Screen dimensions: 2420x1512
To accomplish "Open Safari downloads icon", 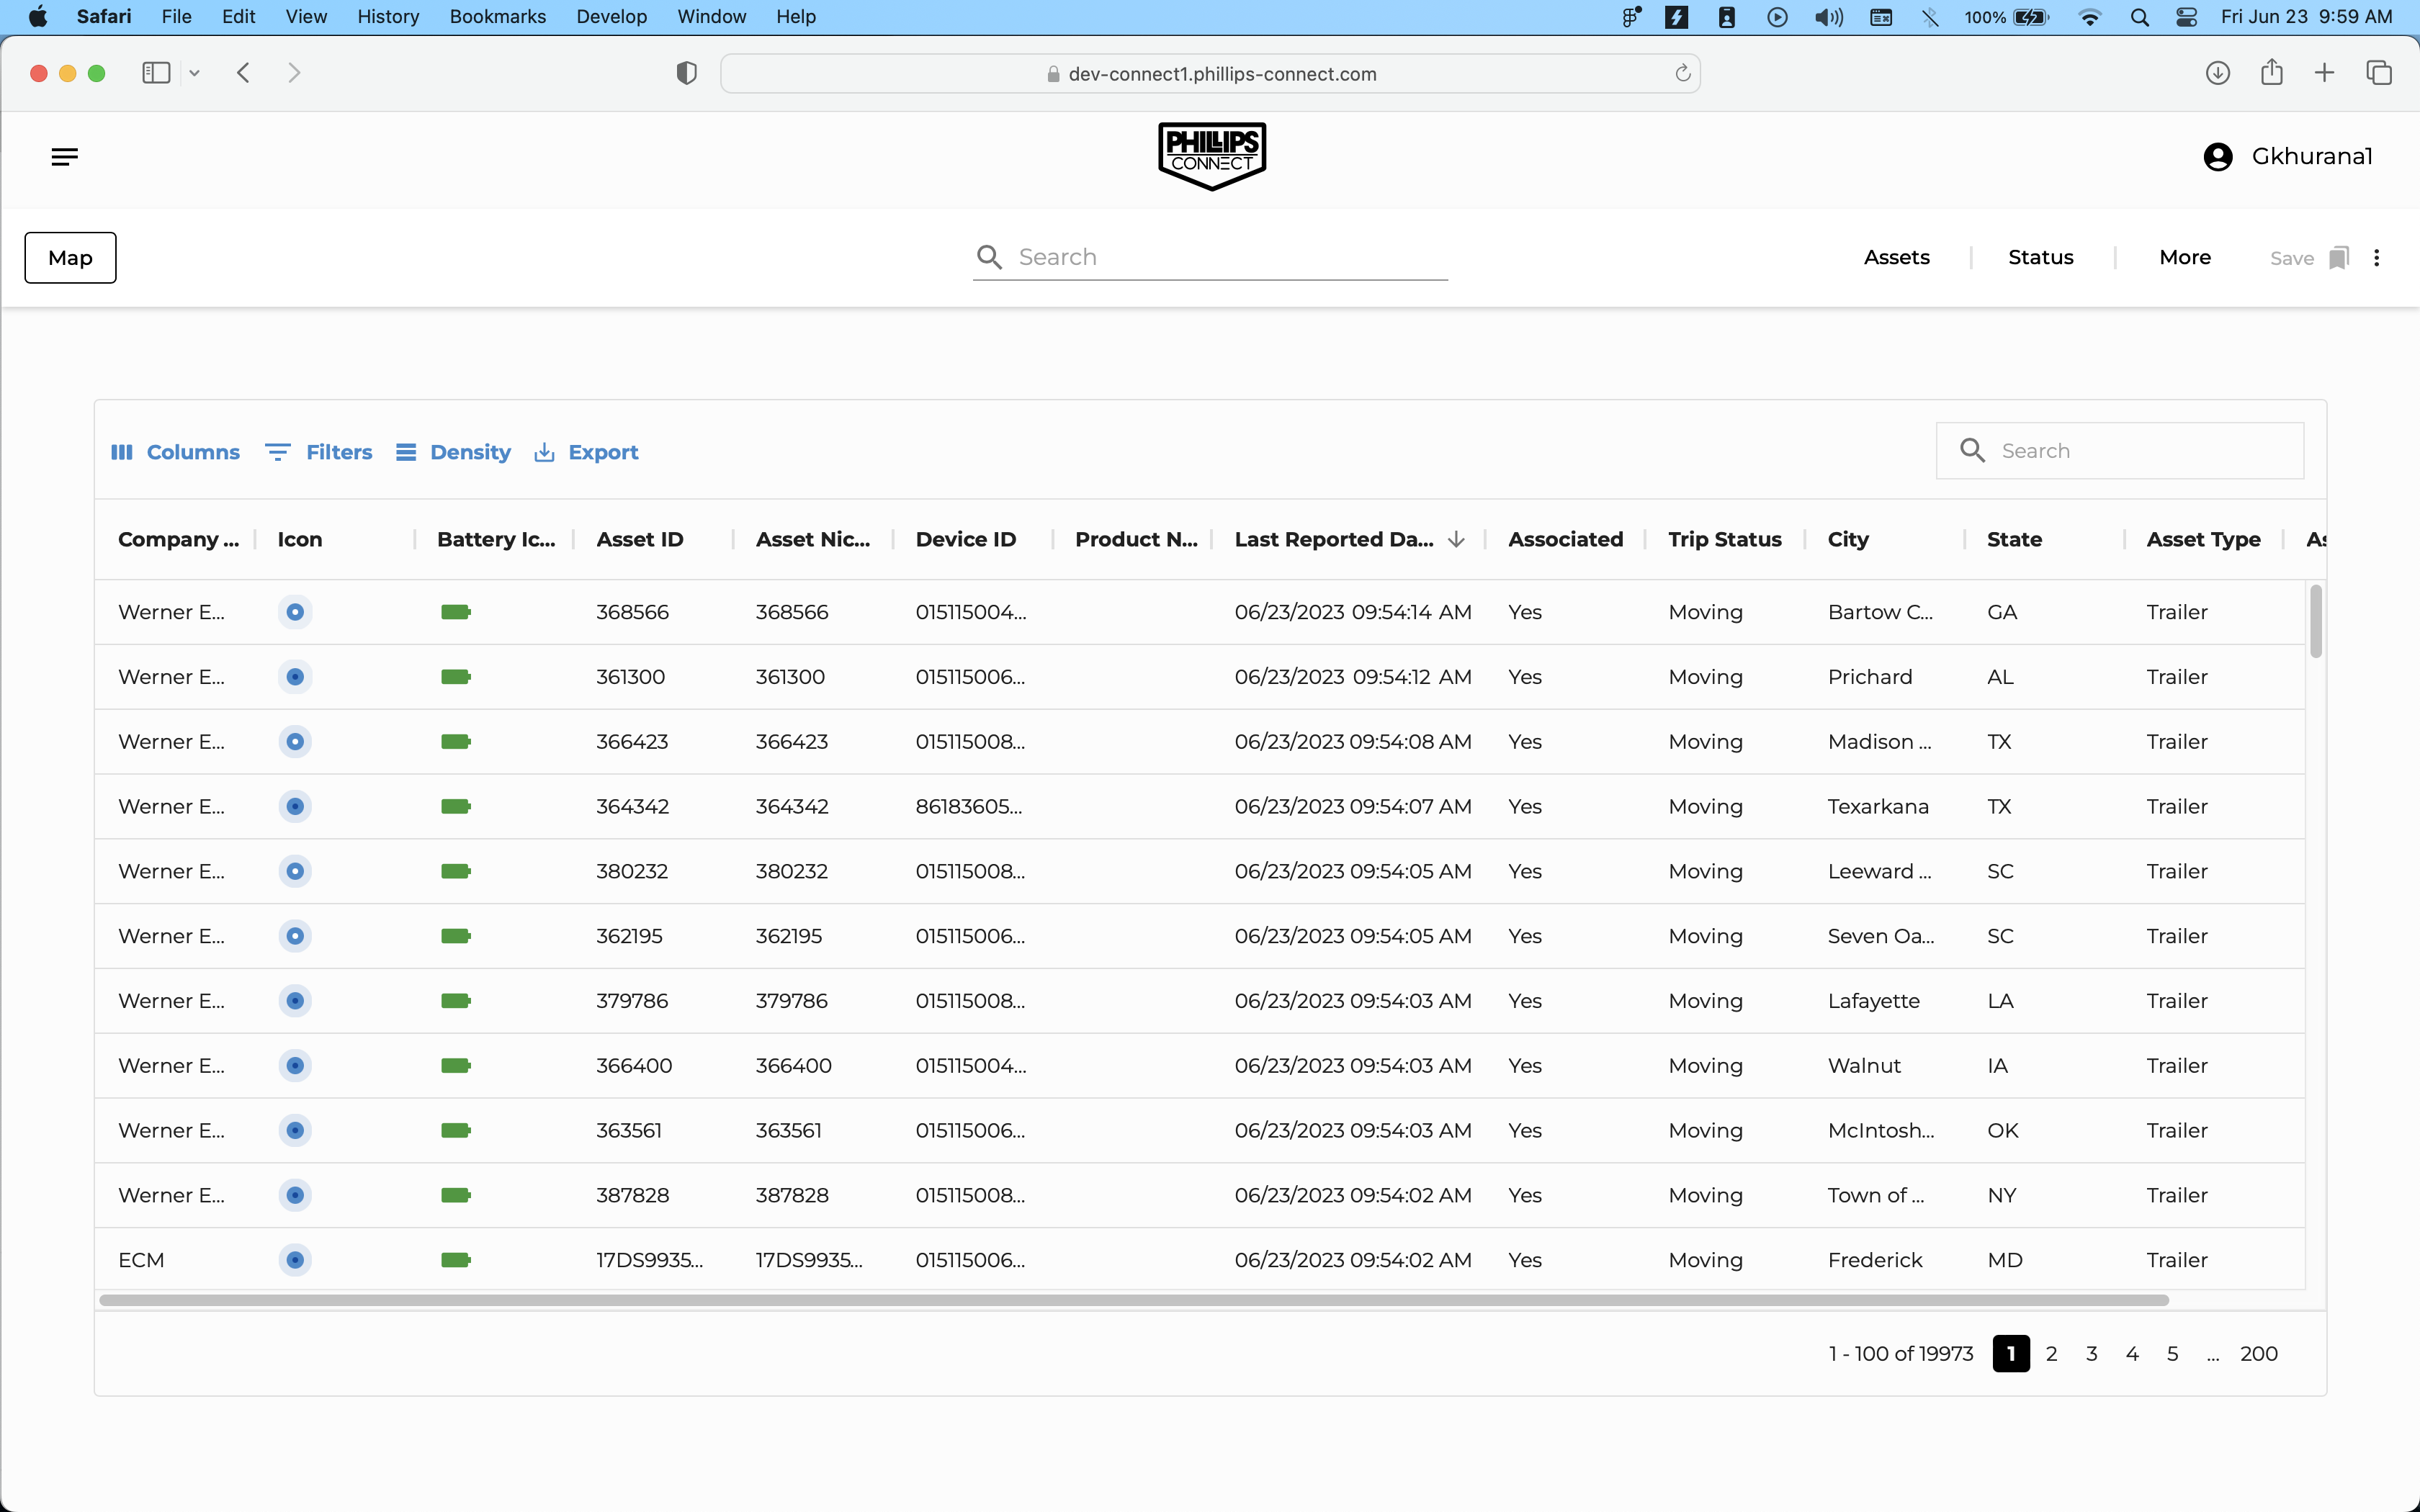I will tap(2218, 73).
